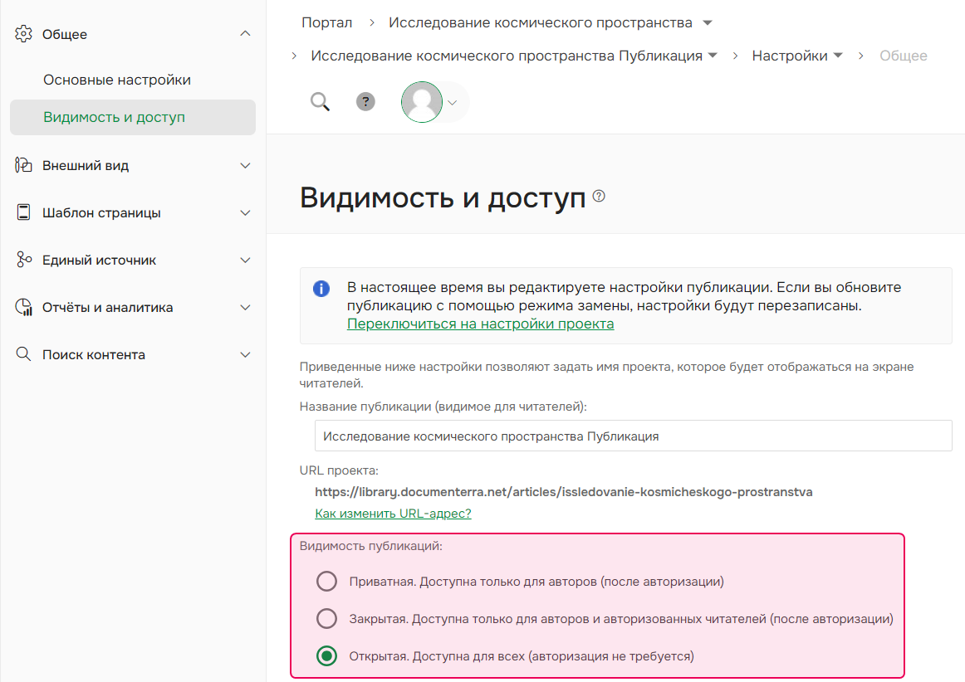This screenshot has width=965, height=682.
Task: Open the Как изменить URL-адрес? link
Action: [393, 513]
